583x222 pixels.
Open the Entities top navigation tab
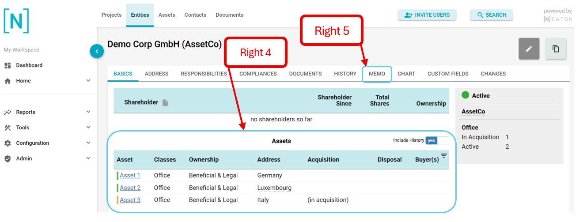click(140, 15)
